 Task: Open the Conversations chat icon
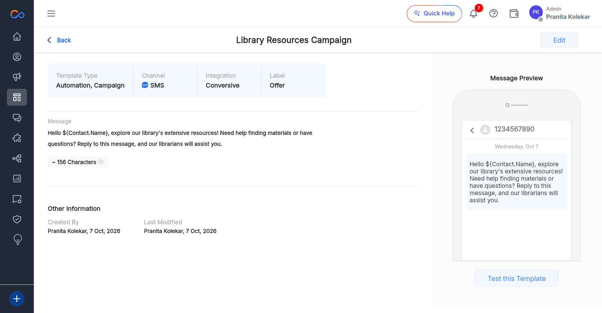(x=17, y=118)
